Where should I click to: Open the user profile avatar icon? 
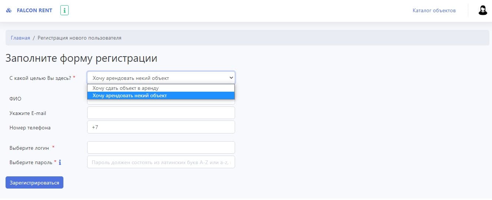click(x=482, y=10)
